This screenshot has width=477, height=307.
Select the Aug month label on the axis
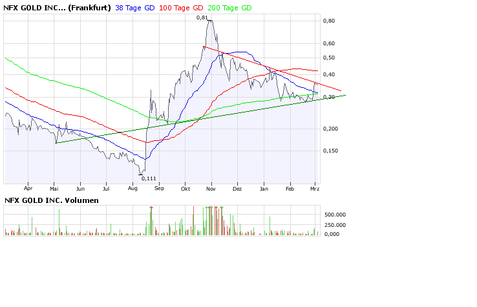click(x=132, y=189)
